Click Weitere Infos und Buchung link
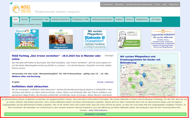 coord(26,76)
